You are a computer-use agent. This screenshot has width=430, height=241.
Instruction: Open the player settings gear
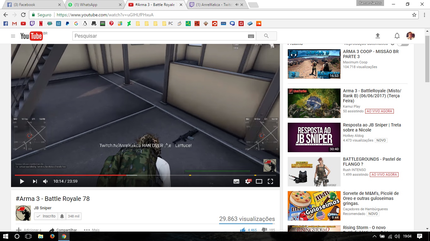click(x=248, y=181)
